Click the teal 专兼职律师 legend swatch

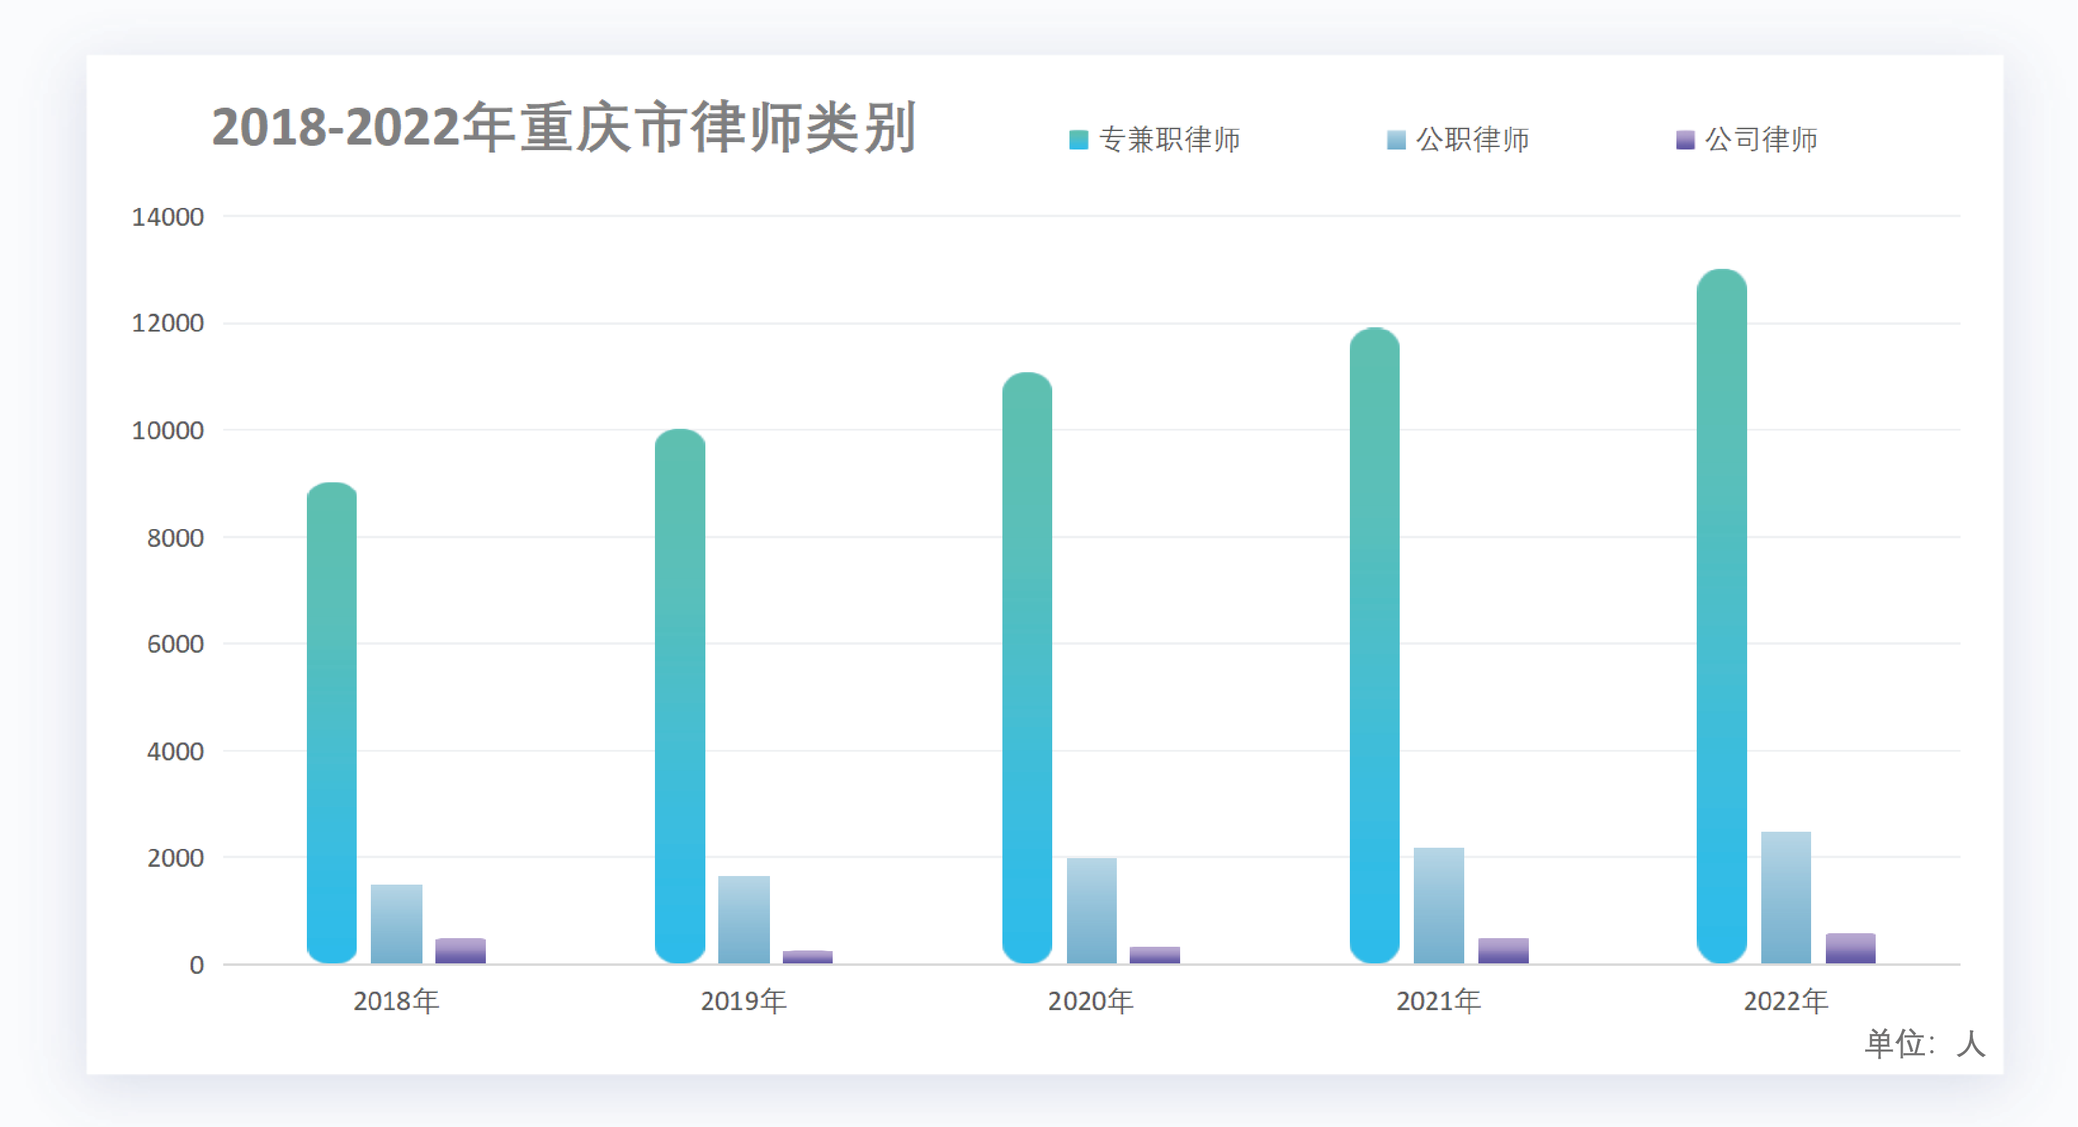(x=1077, y=140)
